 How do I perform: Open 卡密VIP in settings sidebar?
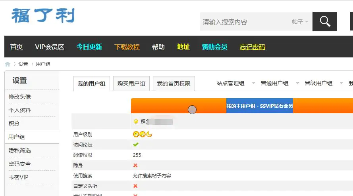(18, 177)
